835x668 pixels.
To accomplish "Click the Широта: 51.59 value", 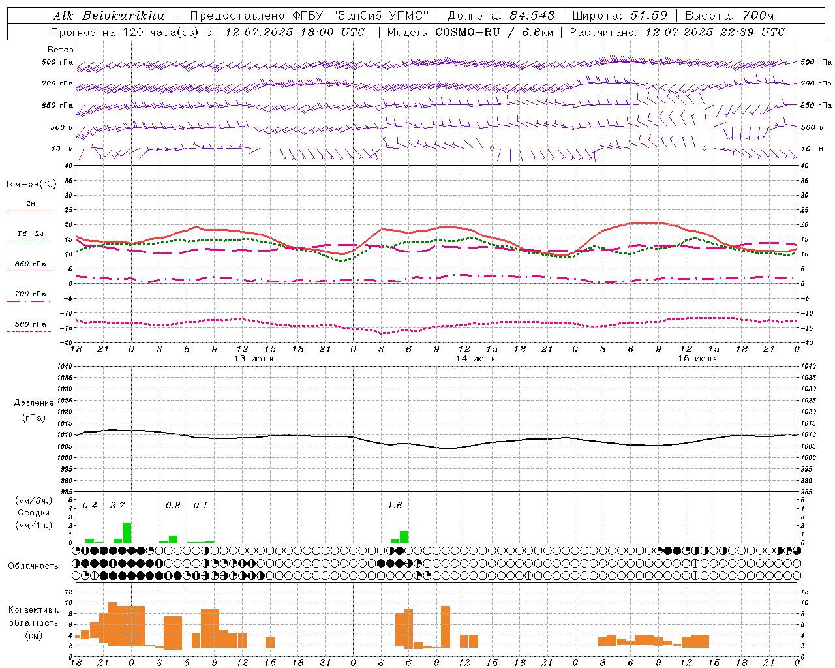I will point(620,16).
